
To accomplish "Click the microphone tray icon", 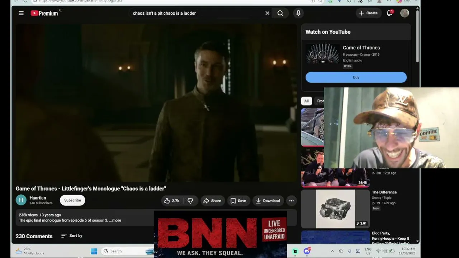I will (350, 251).
